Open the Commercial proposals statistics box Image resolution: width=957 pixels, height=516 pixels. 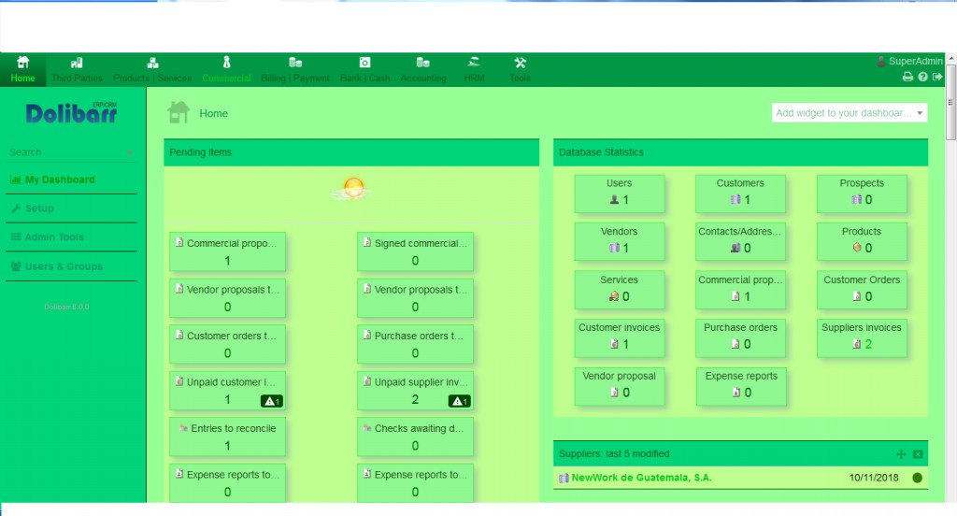coord(740,289)
